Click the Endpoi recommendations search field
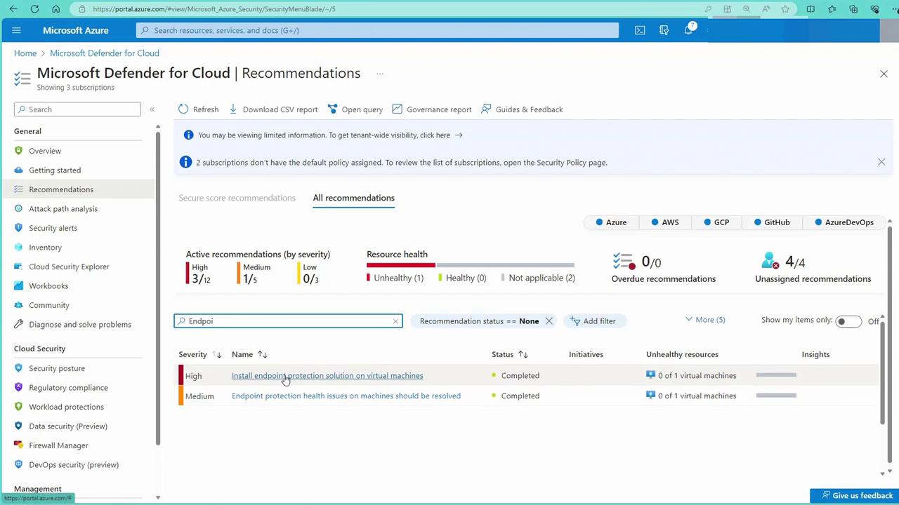The image size is (899, 505). pos(288,321)
